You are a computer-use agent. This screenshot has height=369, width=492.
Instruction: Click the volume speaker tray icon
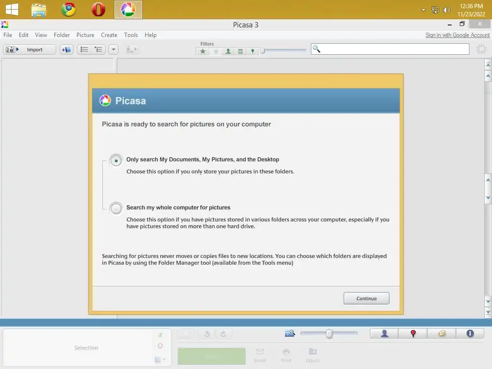[x=446, y=10]
